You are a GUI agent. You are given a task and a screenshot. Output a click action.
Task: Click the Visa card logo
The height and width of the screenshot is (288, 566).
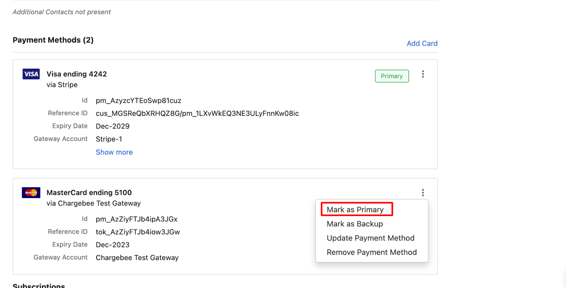(31, 74)
